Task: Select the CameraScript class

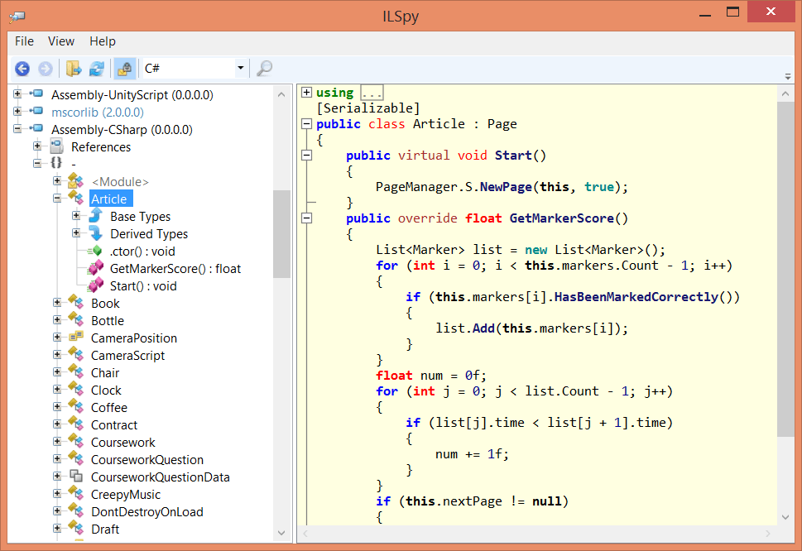Action: pyautogui.click(x=127, y=355)
